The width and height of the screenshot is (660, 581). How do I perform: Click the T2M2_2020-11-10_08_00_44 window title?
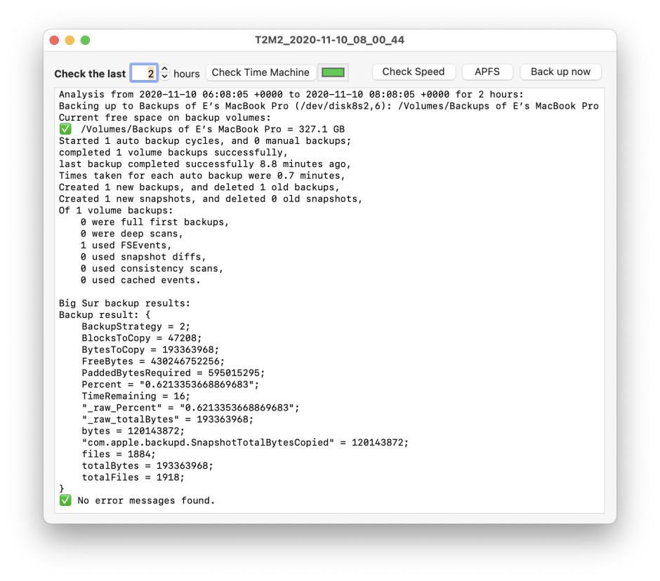coord(329,40)
